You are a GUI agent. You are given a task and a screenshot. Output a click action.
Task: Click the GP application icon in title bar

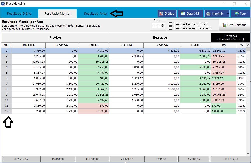pyautogui.click(x=3, y=3)
